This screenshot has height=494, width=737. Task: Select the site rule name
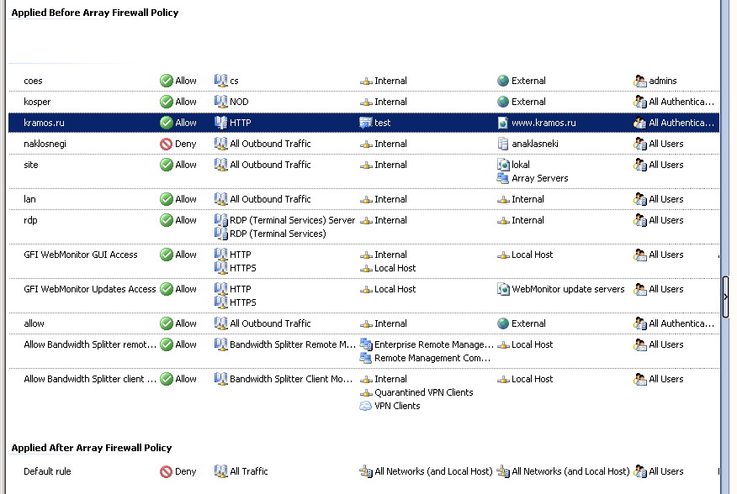click(x=31, y=165)
